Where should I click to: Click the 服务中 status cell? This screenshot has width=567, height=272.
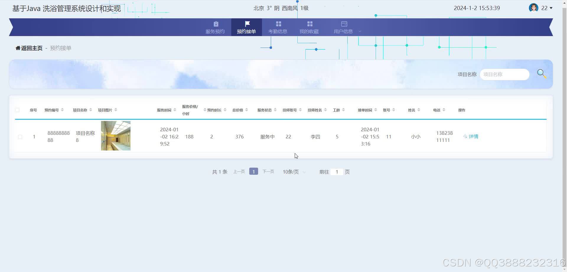coord(268,137)
